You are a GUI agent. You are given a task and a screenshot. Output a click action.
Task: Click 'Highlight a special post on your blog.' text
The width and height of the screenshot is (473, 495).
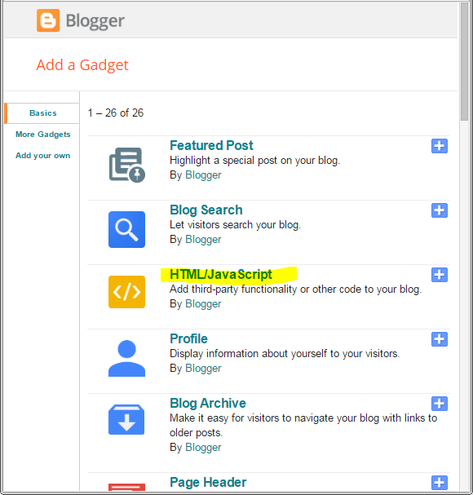point(254,161)
